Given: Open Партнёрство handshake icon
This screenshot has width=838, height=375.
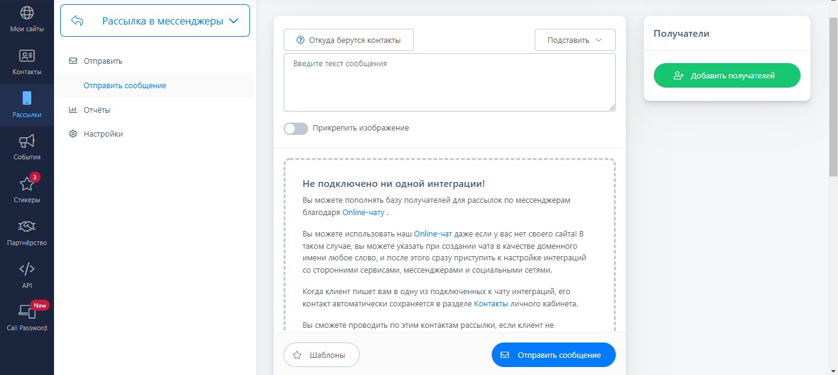Looking at the screenshot, I should click(27, 227).
